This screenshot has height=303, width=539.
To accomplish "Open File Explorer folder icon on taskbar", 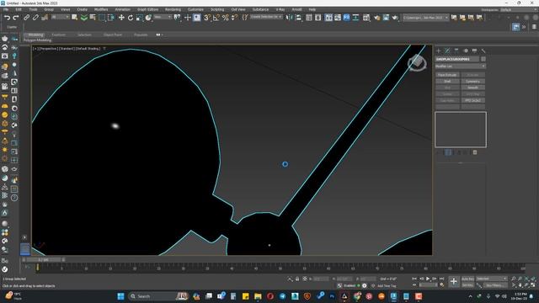I will [x=258, y=296].
